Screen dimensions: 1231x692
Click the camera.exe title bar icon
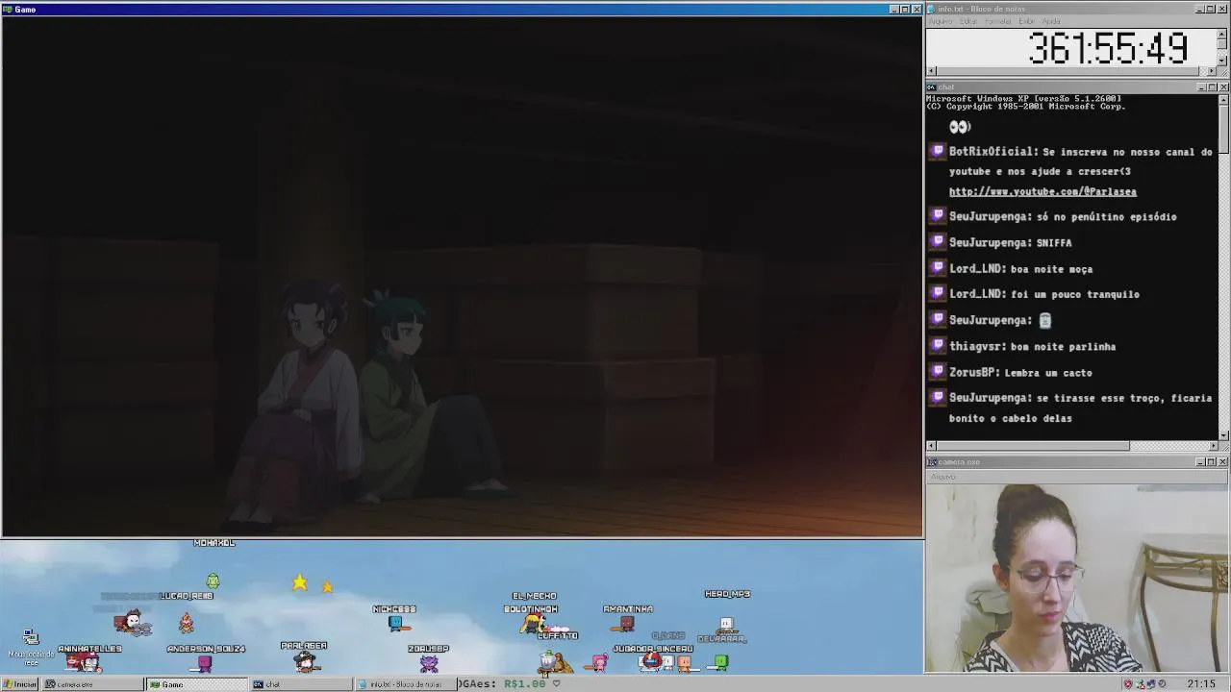pyautogui.click(x=931, y=462)
